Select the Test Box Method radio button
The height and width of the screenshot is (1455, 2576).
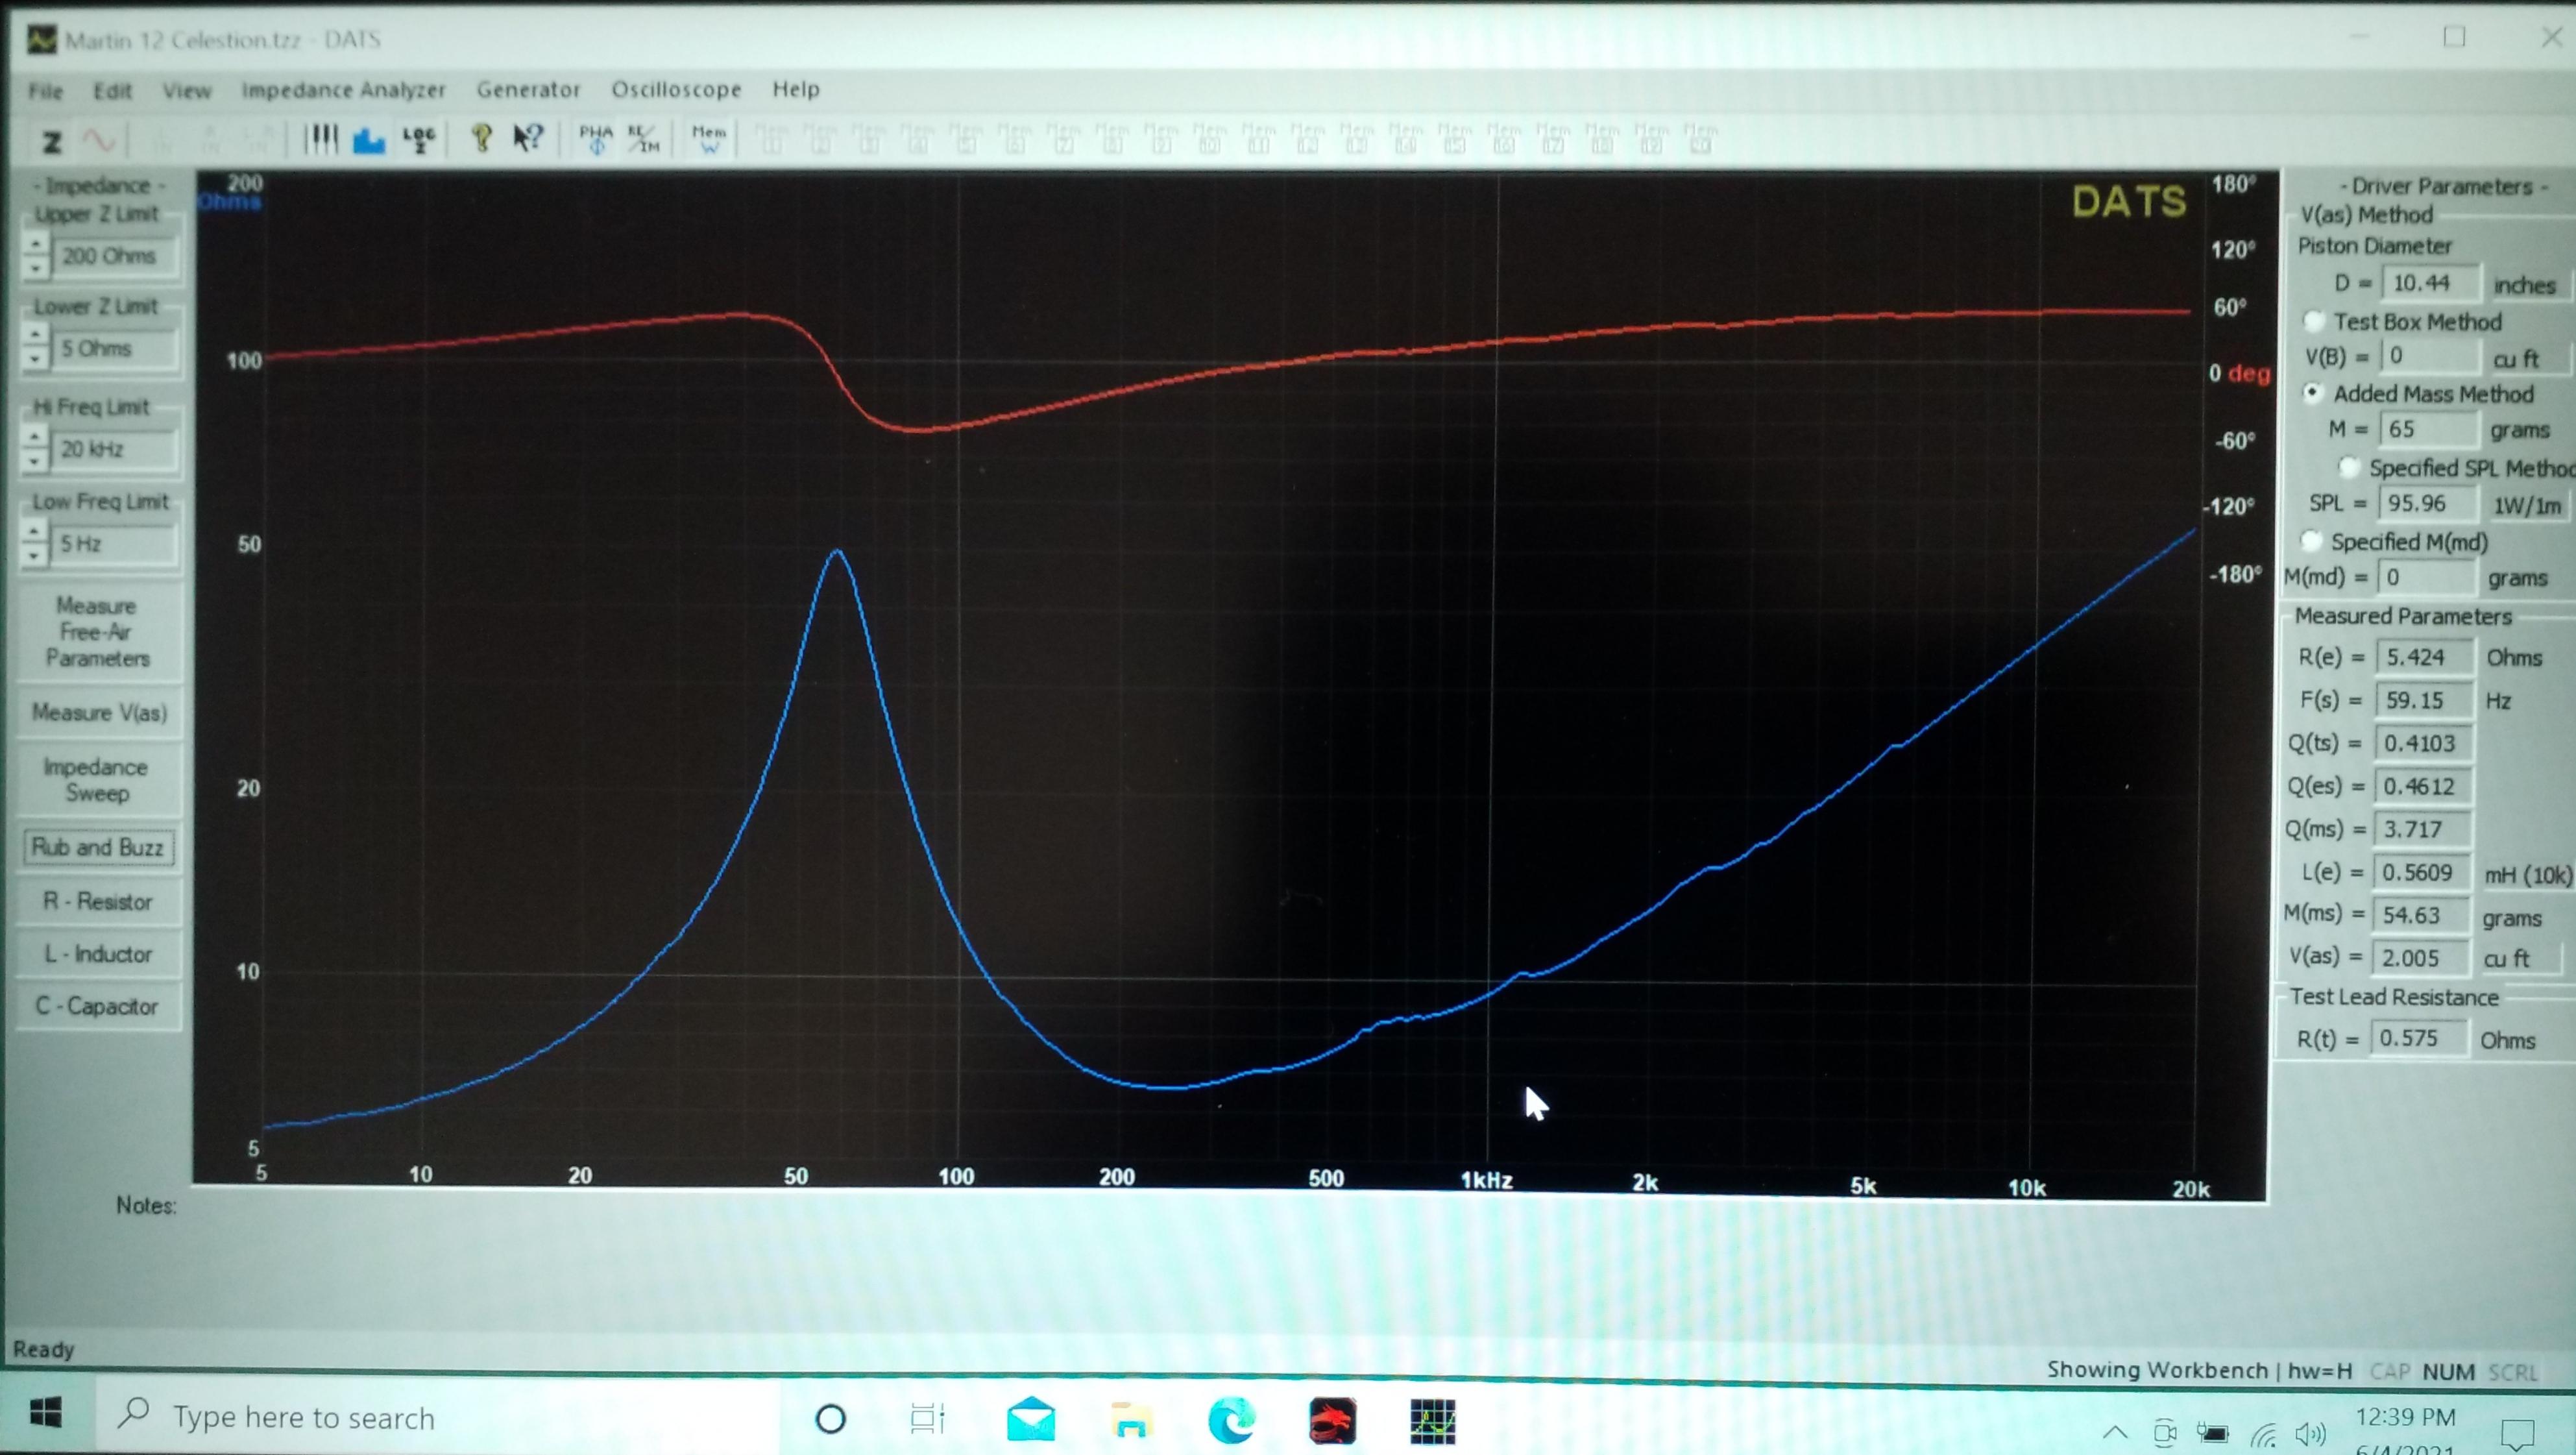coord(2313,321)
